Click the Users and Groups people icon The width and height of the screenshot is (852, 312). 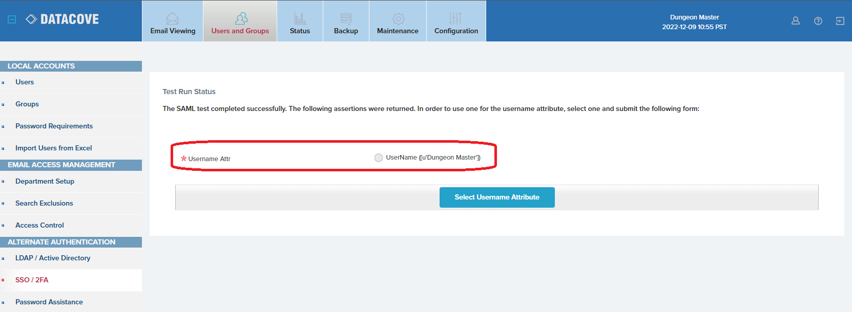point(241,19)
